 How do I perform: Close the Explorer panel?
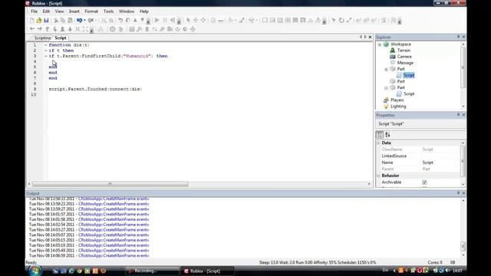pyautogui.click(x=463, y=37)
